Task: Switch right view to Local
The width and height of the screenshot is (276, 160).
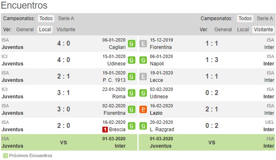Action: (x=243, y=30)
